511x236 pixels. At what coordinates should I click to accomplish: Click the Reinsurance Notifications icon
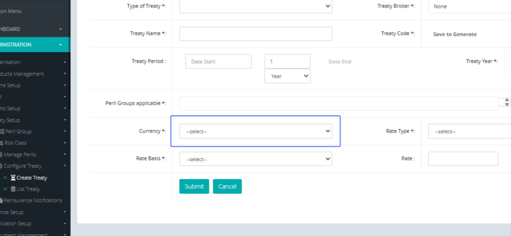pyautogui.click(x=1, y=200)
